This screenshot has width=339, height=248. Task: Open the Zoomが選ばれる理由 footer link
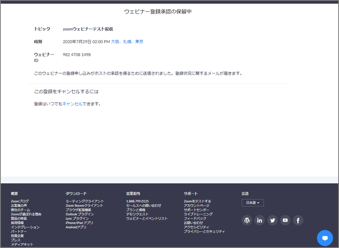pyautogui.click(x=26, y=214)
